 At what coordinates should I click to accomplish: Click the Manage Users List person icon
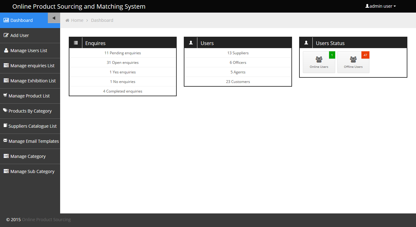coord(6,50)
